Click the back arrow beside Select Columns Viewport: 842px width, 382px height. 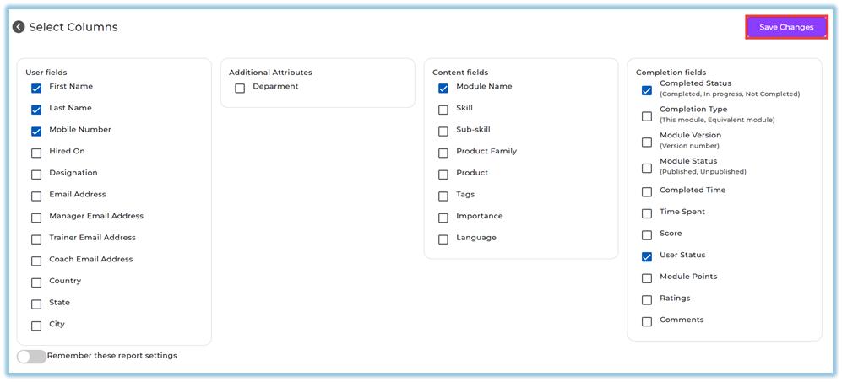(x=19, y=27)
